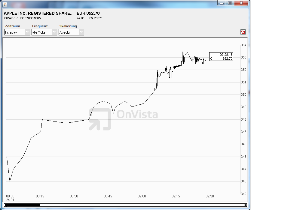Click the 08:00 time axis label
Screen dimensions: 303x210
pyautogui.click(x=10, y=196)
